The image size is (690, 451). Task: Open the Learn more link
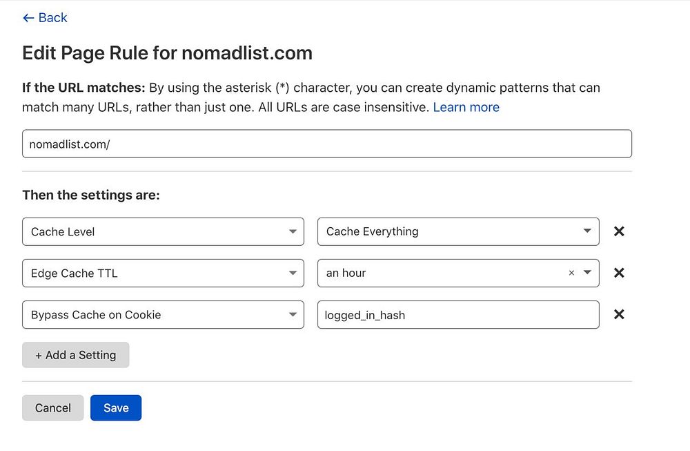(466, 107)
